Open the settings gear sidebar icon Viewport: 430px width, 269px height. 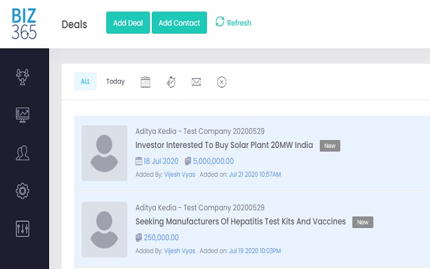(22, 191)
